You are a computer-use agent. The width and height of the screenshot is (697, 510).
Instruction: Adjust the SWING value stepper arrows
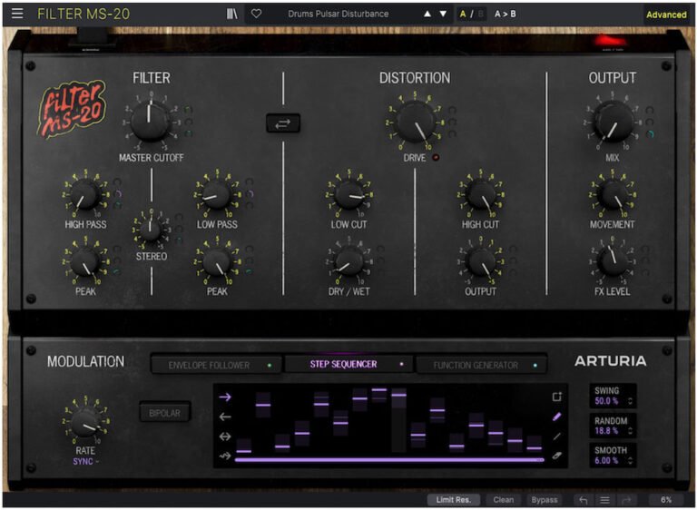coord(630,401)
